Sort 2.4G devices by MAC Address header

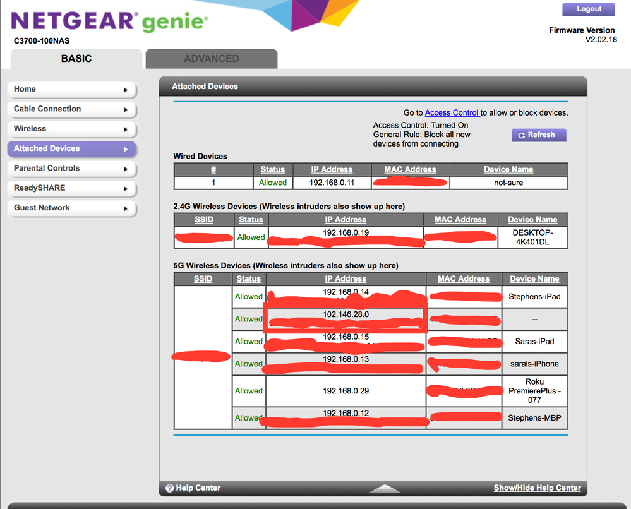460,219
